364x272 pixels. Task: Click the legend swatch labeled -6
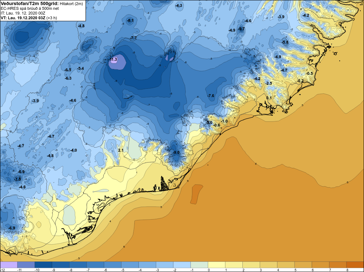coord(112,265)
